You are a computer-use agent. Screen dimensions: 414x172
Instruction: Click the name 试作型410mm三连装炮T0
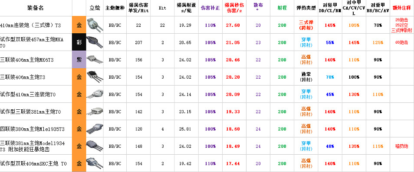[x=28, y=94]
